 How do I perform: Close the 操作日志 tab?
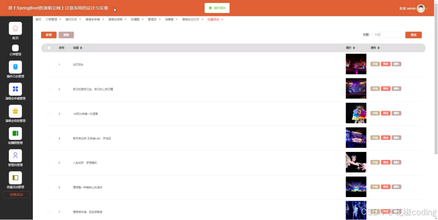pyautogui.click(x=80, y=19)
